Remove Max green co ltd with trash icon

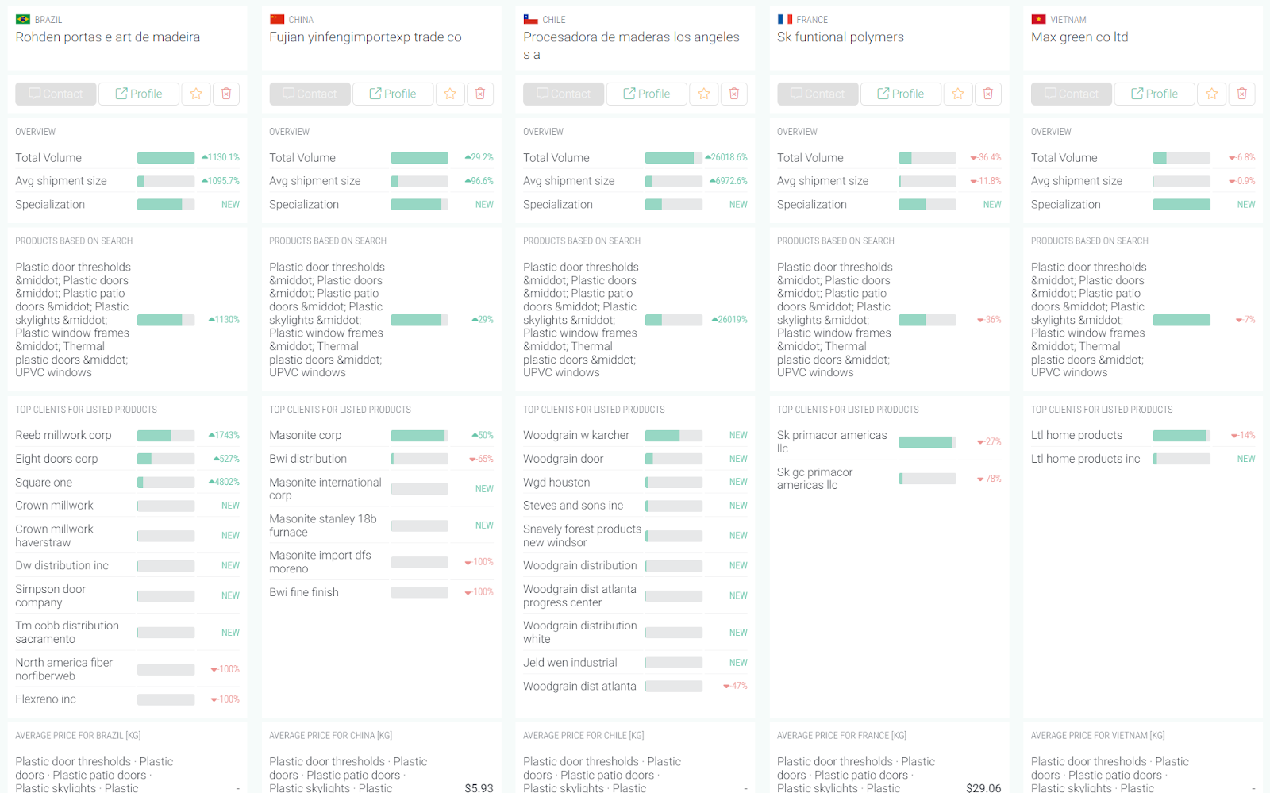[x=1242, y=94]
